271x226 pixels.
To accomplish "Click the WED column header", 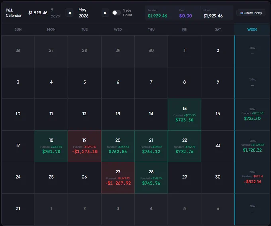I will 118,29.
